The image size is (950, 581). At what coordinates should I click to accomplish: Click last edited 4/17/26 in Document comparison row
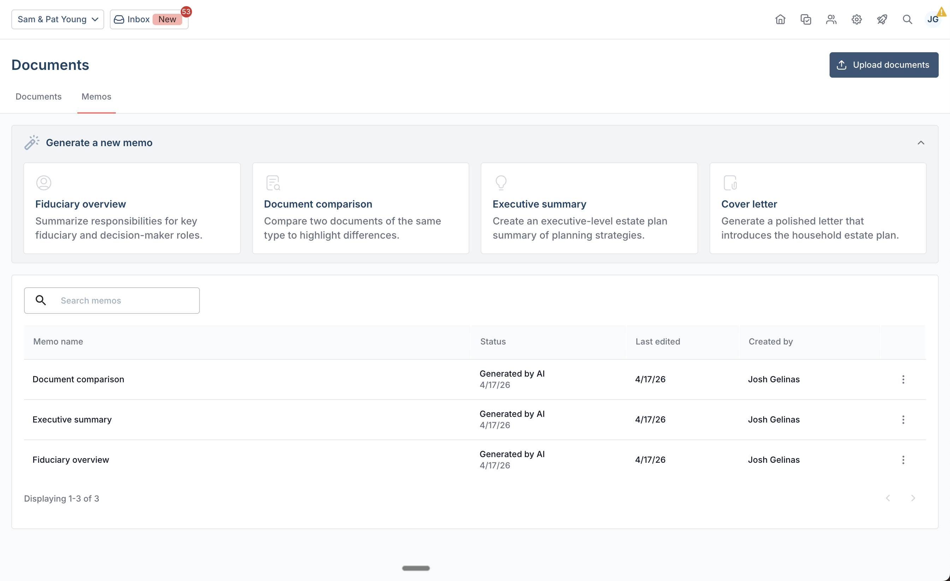point(651,379)
